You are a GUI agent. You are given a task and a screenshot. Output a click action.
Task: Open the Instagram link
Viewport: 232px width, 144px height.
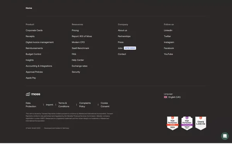[169, 42]
